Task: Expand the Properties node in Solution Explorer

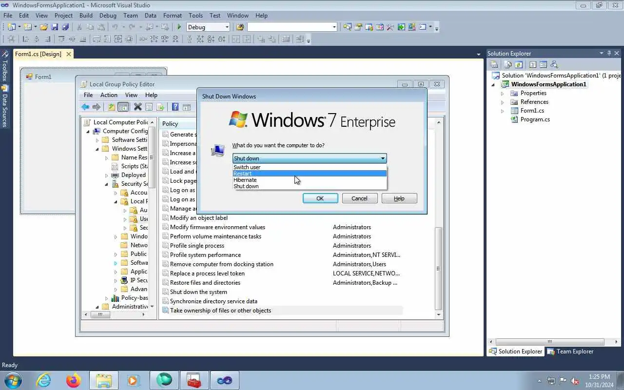Action: click(503, 93)
